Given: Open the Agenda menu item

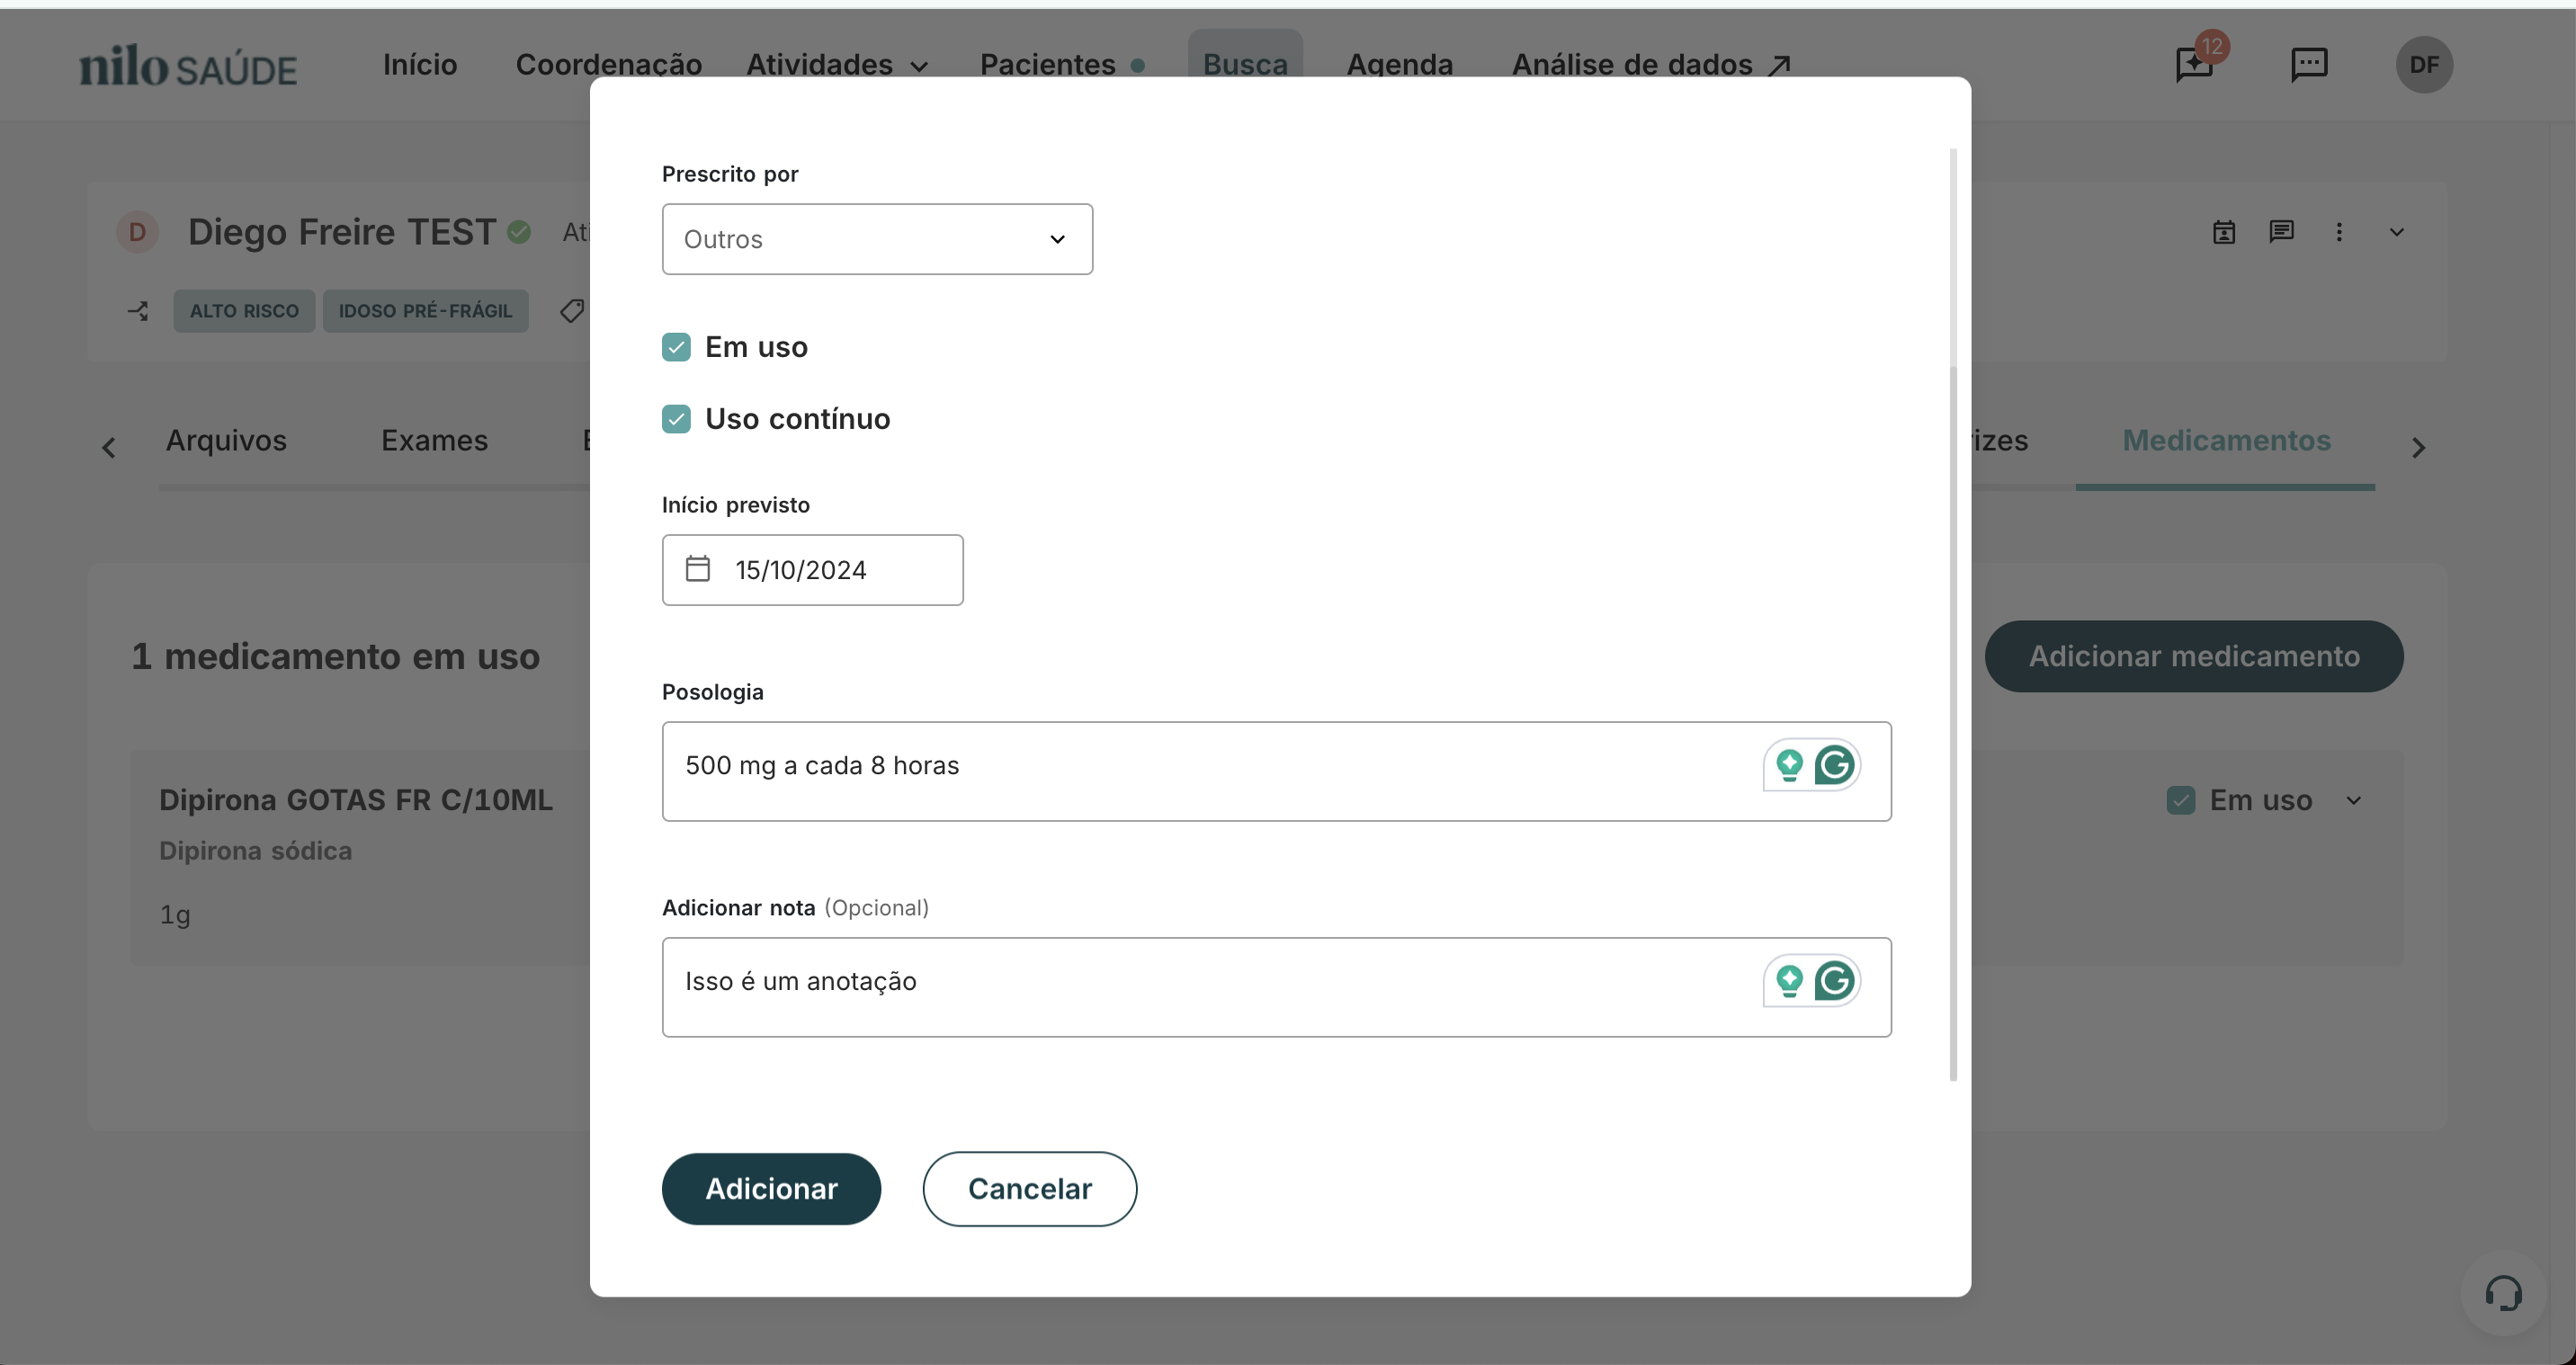Looking at the screenshot, I should coord(1399,64).
